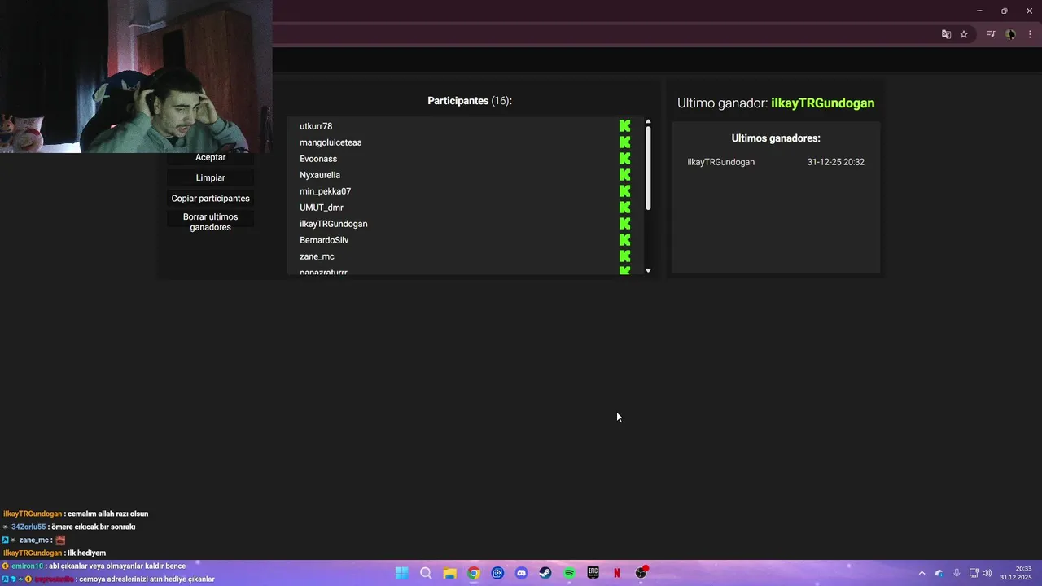Open the Windows Start menu

[402, 573]
